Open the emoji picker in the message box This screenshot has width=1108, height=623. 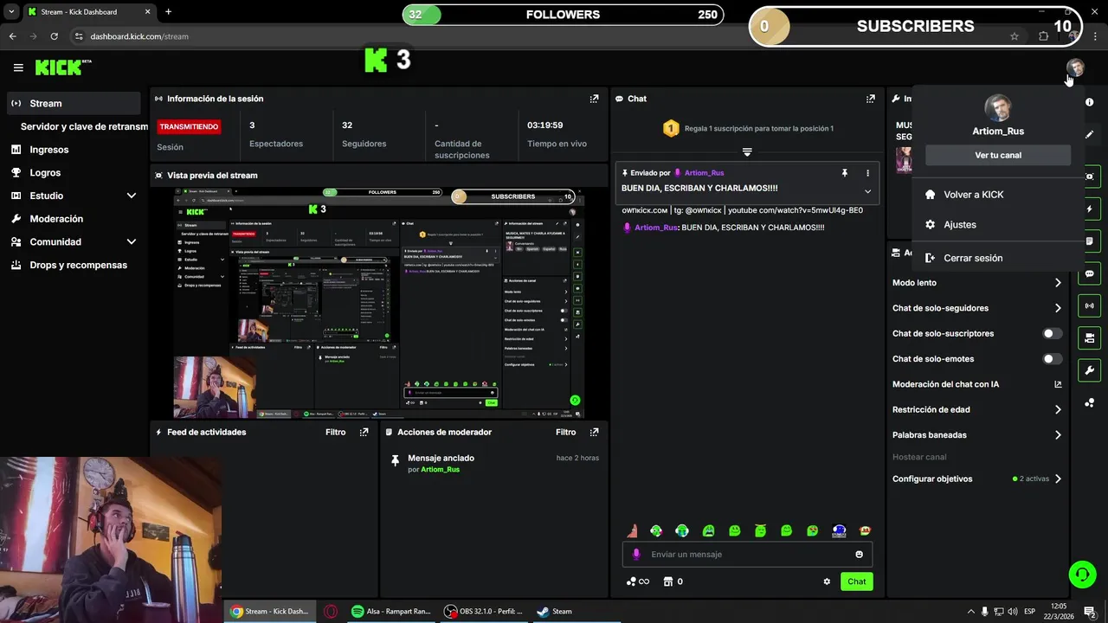tap(859, 555)
